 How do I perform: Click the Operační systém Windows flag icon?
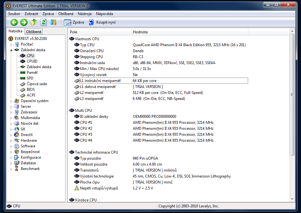17,101
